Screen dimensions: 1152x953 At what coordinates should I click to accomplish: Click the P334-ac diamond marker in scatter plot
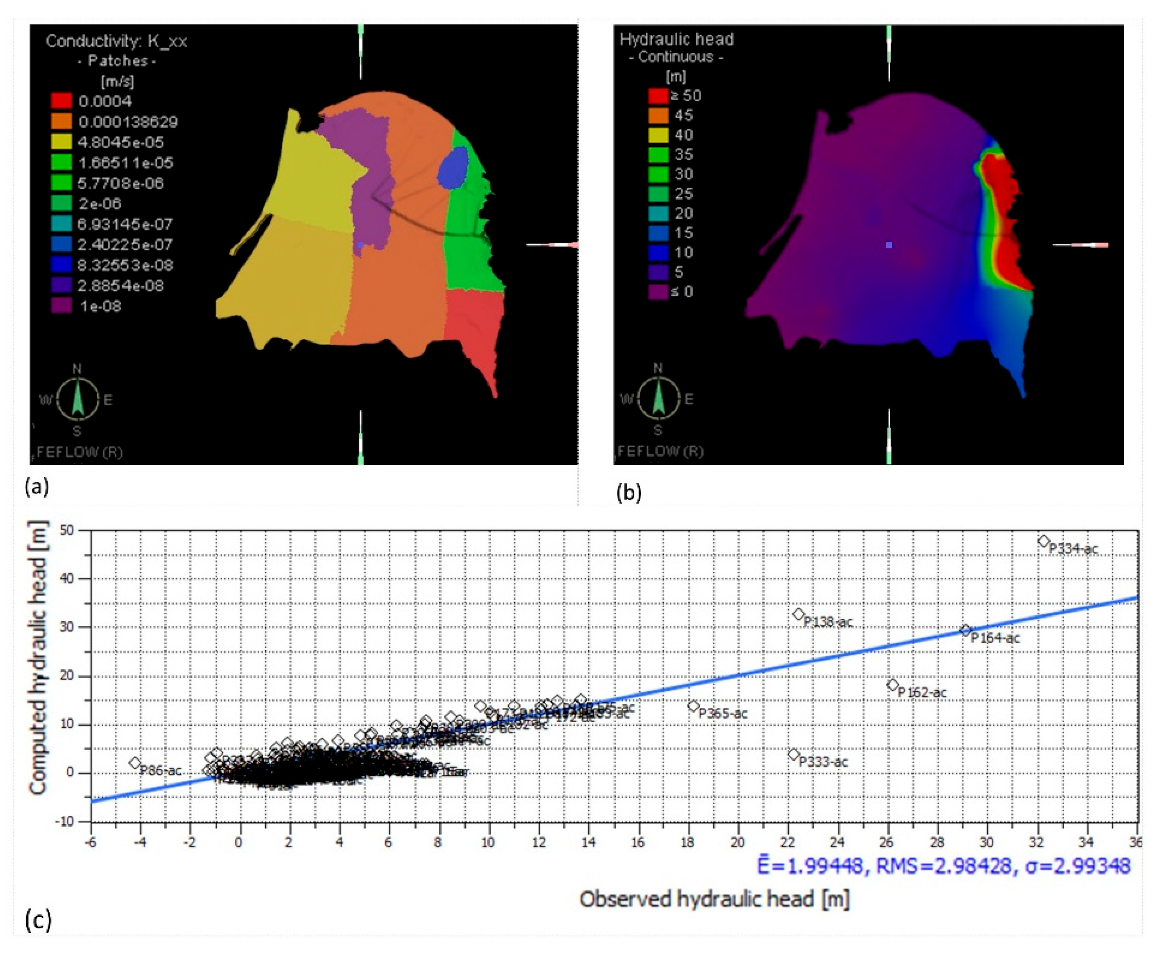(1043, 541)
